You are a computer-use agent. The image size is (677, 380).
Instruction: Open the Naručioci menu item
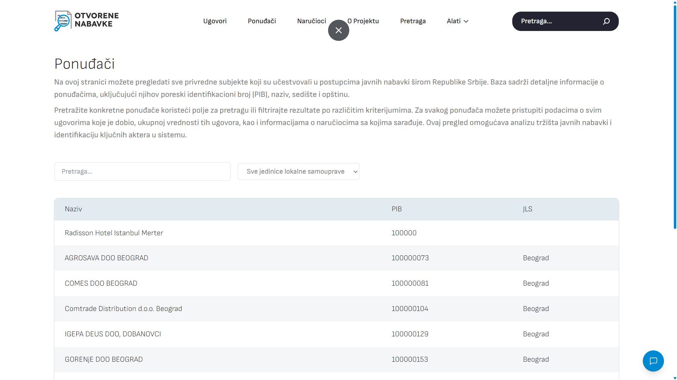point(312,21)
